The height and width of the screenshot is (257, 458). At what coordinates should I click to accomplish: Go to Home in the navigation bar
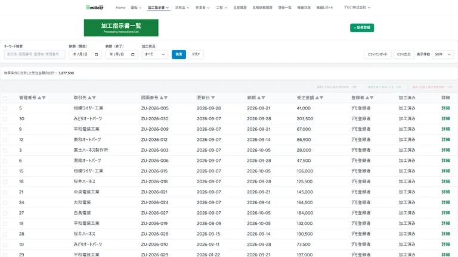120,8
